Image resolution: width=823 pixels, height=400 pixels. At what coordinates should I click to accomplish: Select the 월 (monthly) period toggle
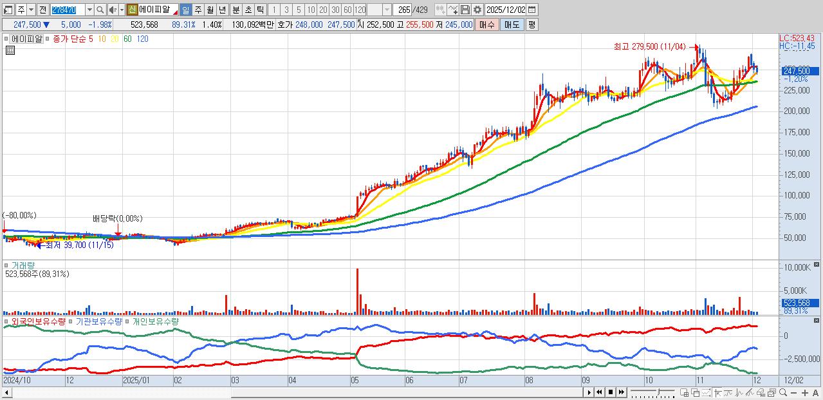210,10
